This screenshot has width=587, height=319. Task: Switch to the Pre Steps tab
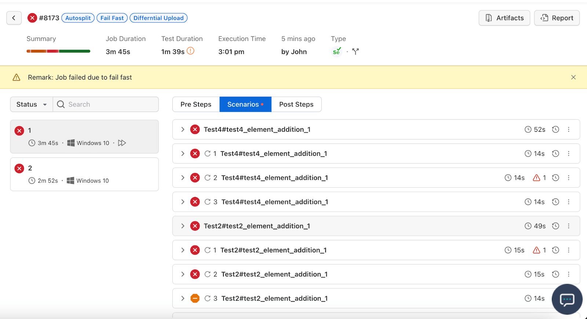coord(196,104)
